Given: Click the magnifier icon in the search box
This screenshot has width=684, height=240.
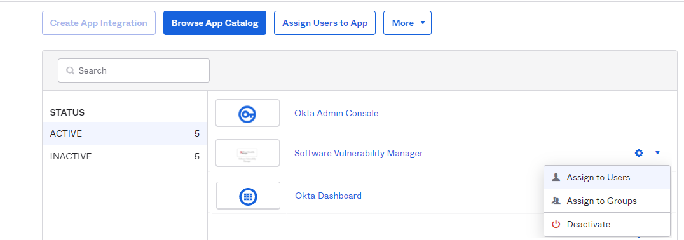Looking at the screenshot, I should (70, 70).
